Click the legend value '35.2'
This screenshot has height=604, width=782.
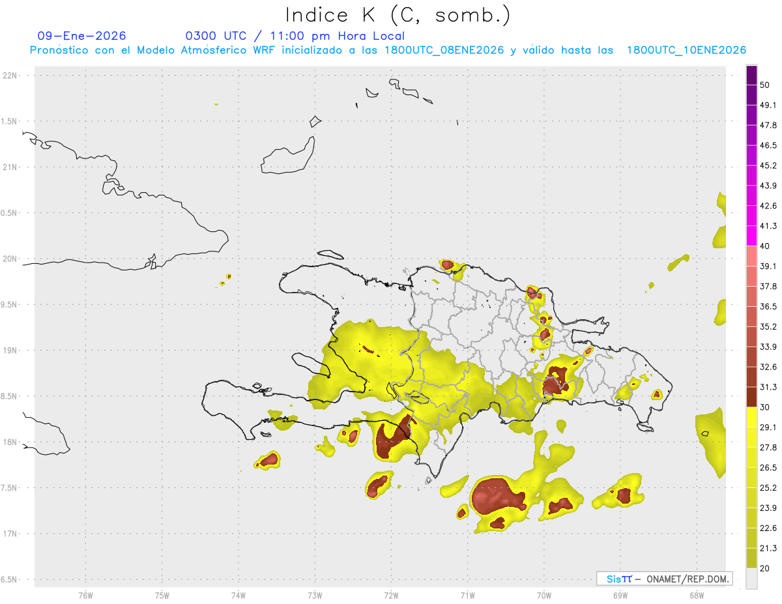tap(768, 326)
